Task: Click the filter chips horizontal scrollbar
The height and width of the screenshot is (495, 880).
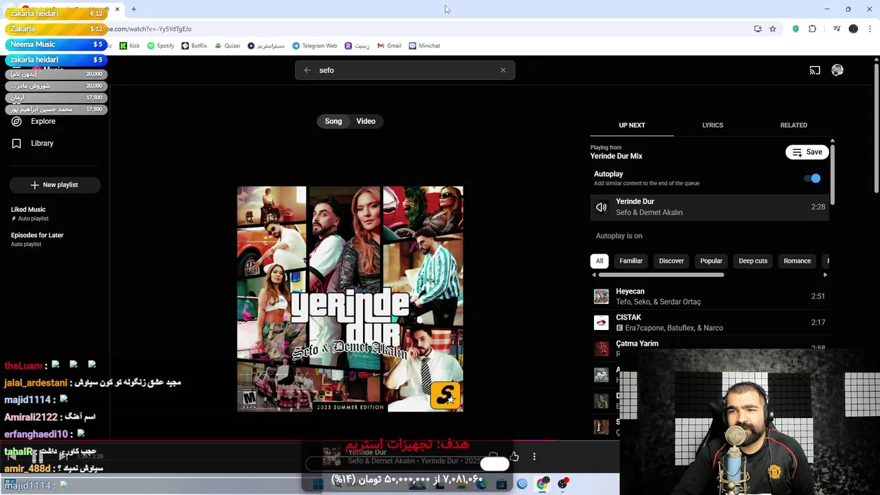Action: click(x=661, y=275)
